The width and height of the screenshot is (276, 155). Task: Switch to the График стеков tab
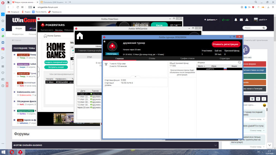(187, 58)
